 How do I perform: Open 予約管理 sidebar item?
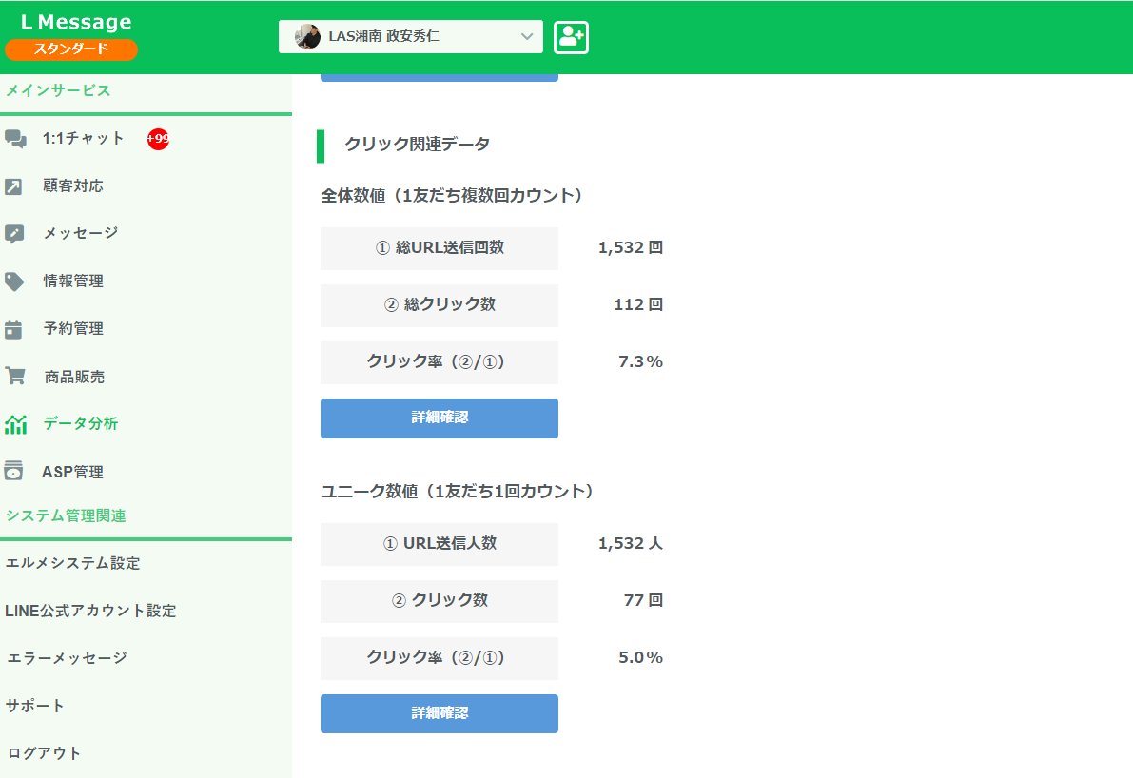tap(73, 329)
